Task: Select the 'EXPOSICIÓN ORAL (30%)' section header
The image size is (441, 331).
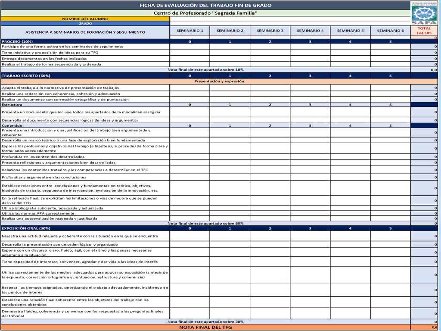Action: 85,228
